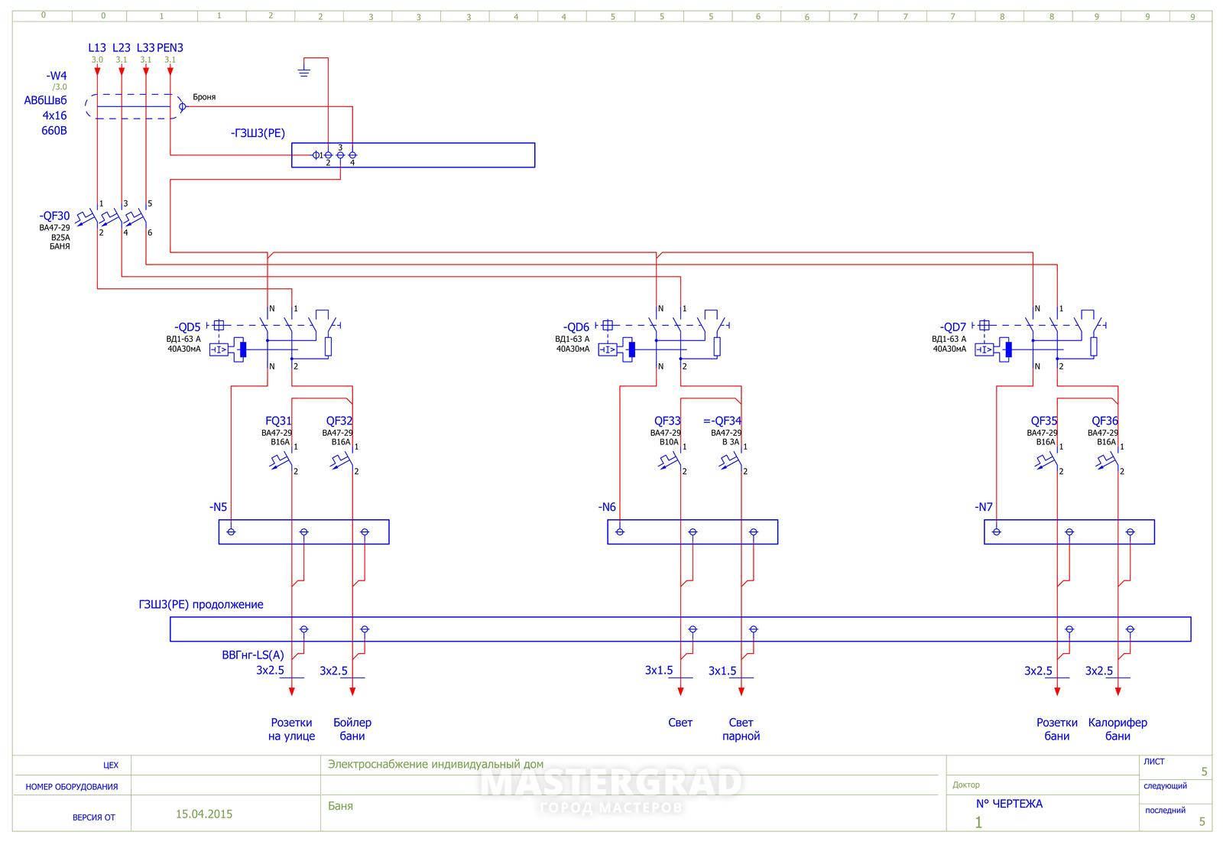Click the -N5 label
Screen dimensions: 1223x845
point(218,507)
